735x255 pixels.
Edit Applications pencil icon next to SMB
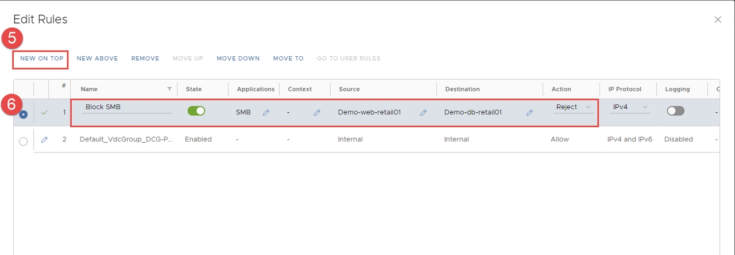[266, 113]
